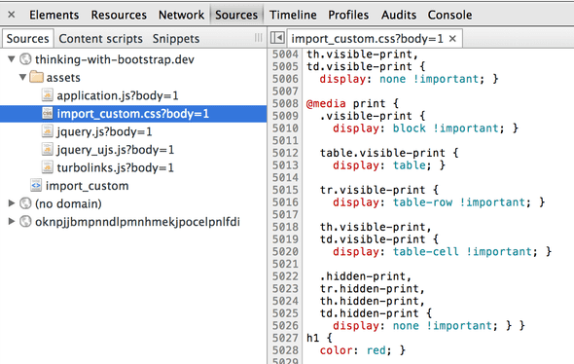
Task: Open the Profiles tab
Action: (348, 15)
